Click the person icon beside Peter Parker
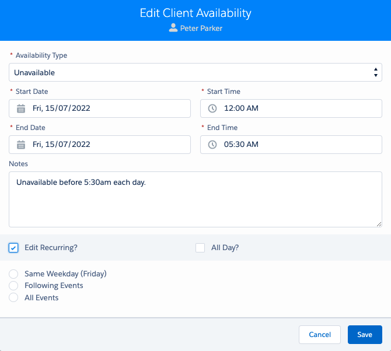This screenshot has height=351, width=391. click(x=173, y=28)
